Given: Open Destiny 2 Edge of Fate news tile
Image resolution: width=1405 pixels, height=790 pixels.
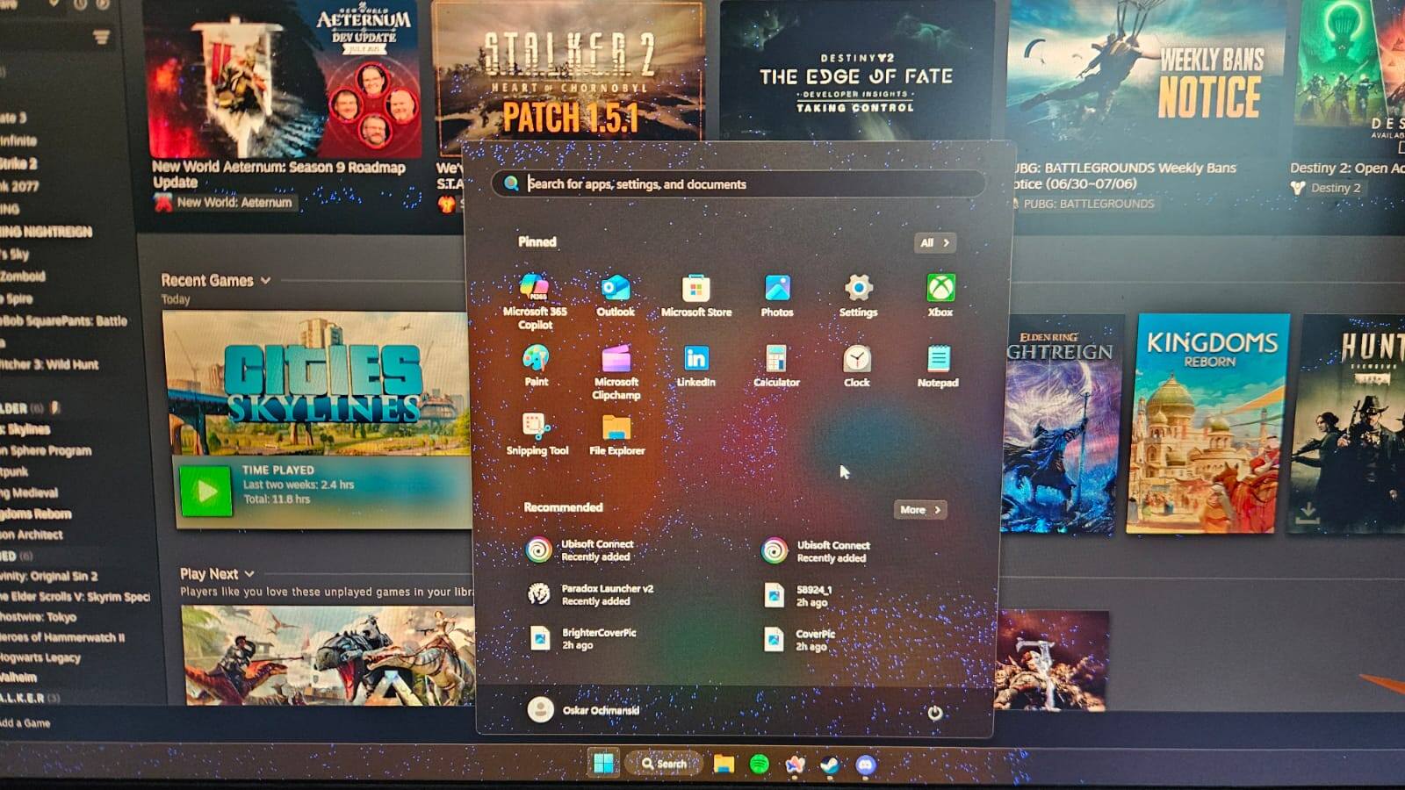Looking at the screenshot, I should pos(856,72).
